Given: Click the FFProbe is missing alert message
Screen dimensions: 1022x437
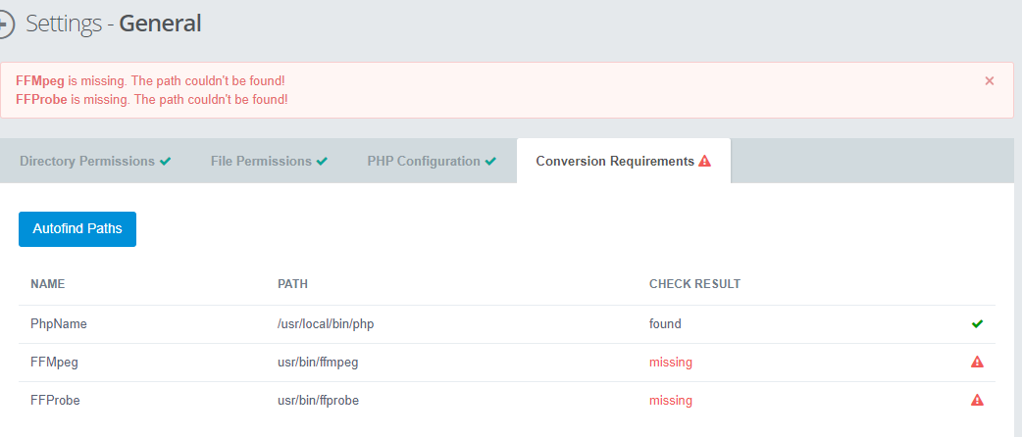Looking at the screenshot, I should tap(152, 100).
